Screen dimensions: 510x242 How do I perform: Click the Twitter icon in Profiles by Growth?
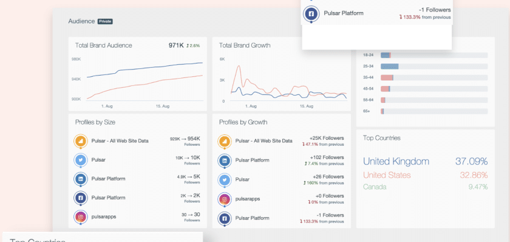coord(225,180)
